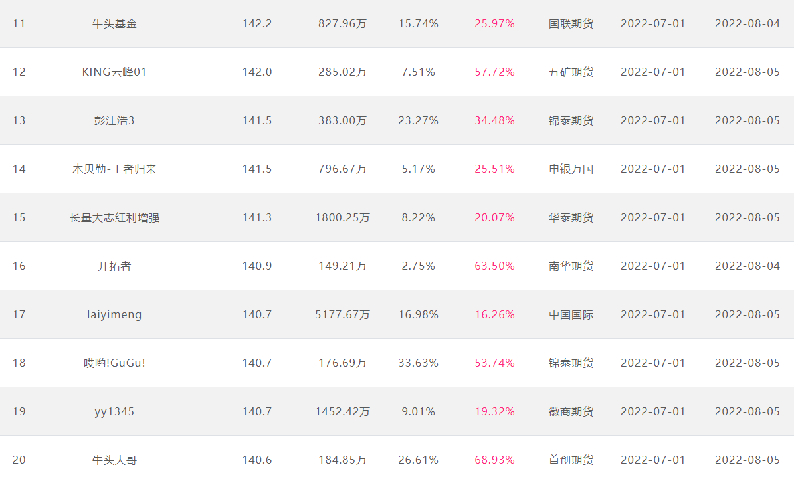This screenshot has width=794, height=481.
Task: Select the 申银万国 broker cell
Action: [x=571, y=169]
